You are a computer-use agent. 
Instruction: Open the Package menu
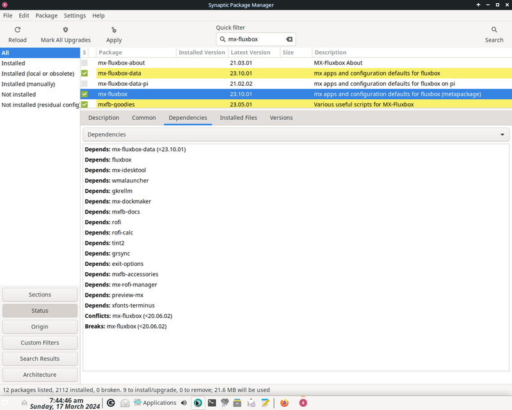tap(46, 15)
